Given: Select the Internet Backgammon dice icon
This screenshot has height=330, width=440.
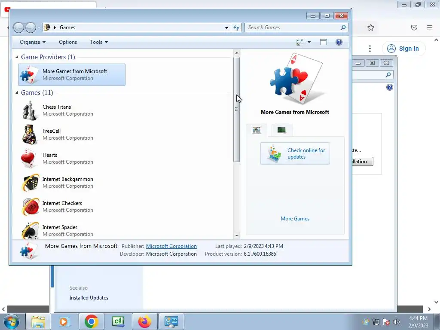Looking at the screenshot, I should (31, 183).
